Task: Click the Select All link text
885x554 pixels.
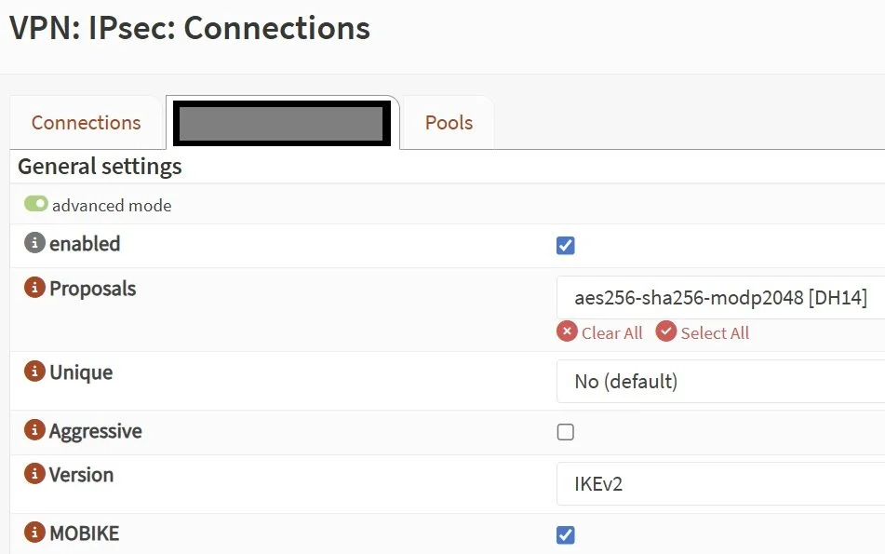Action: [715, 333]
